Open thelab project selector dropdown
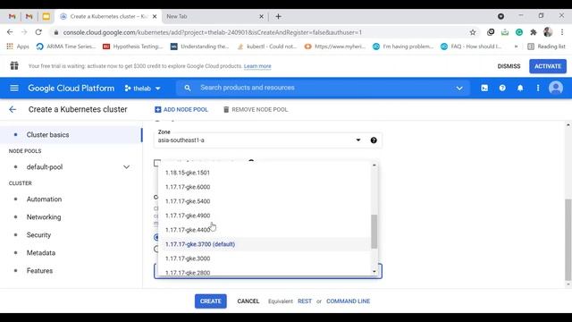Image resolution: width=572 pixels, height=322 pixels. pyautogui.click(x=143, y=89)
